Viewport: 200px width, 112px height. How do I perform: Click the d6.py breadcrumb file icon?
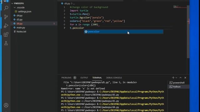62,3
